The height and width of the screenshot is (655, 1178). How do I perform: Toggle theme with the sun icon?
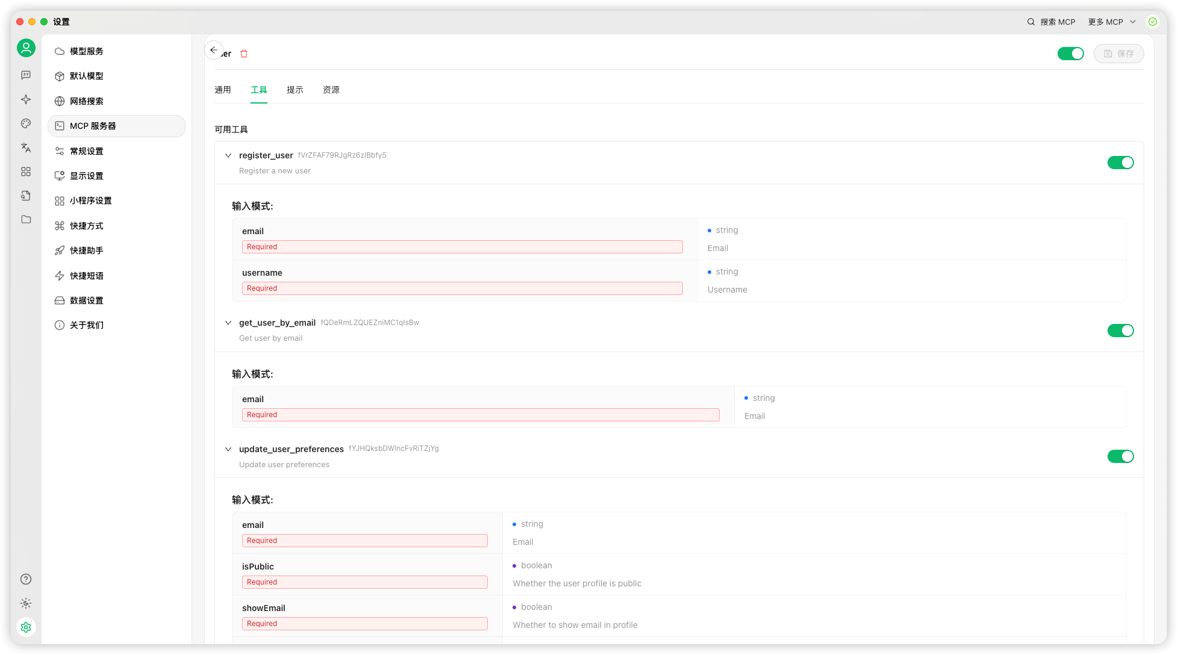[26, 603]
